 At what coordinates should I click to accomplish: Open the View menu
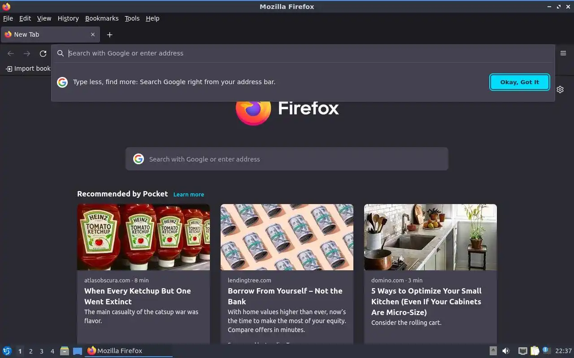tap(44, 18)
